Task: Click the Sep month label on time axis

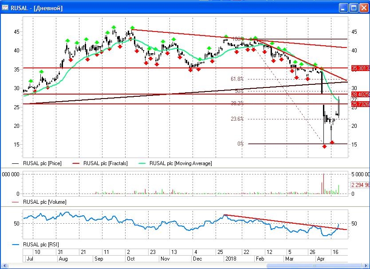Action: click(x=98, y=259)
